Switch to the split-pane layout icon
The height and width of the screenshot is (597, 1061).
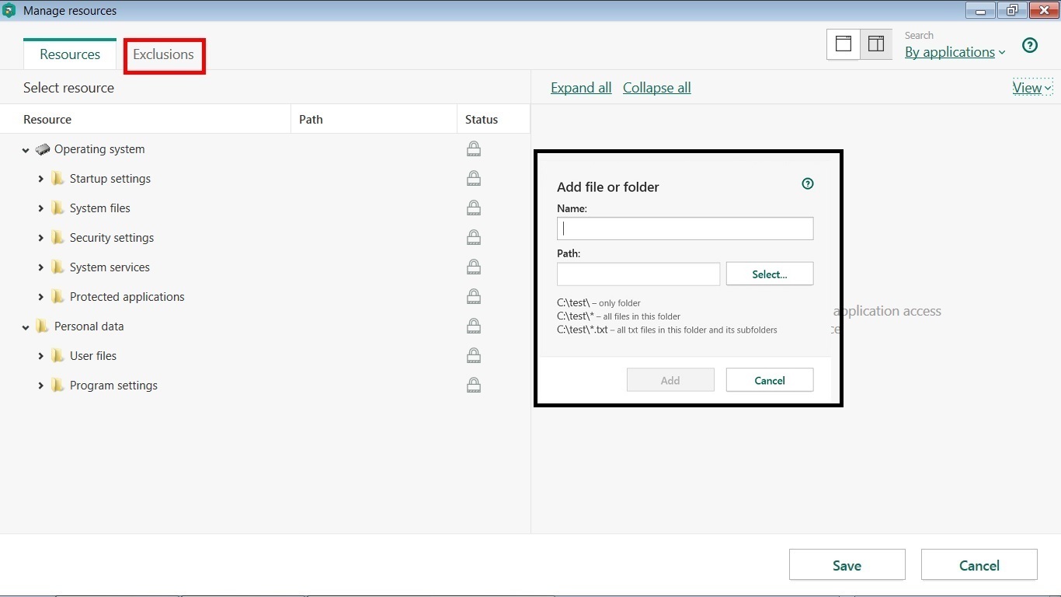(x=876, y=44)
